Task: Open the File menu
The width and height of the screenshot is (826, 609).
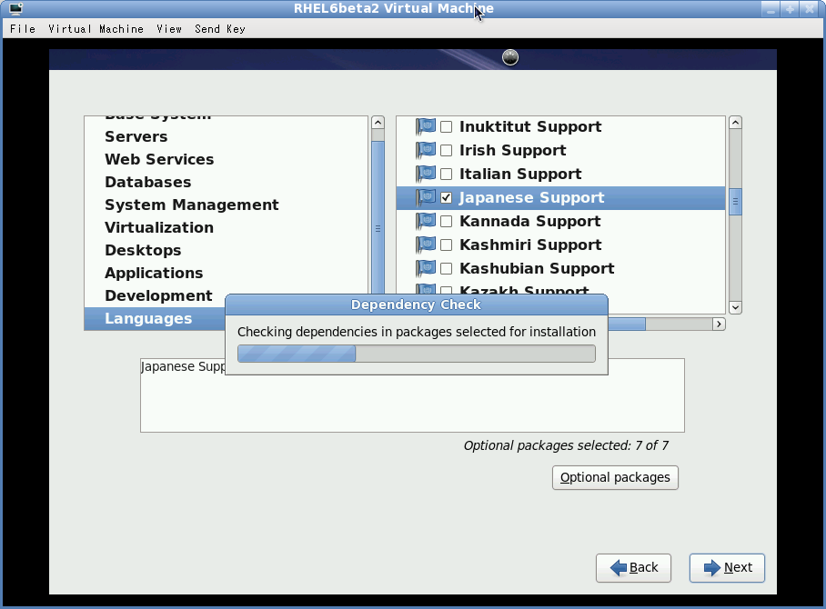Action: 23,29
